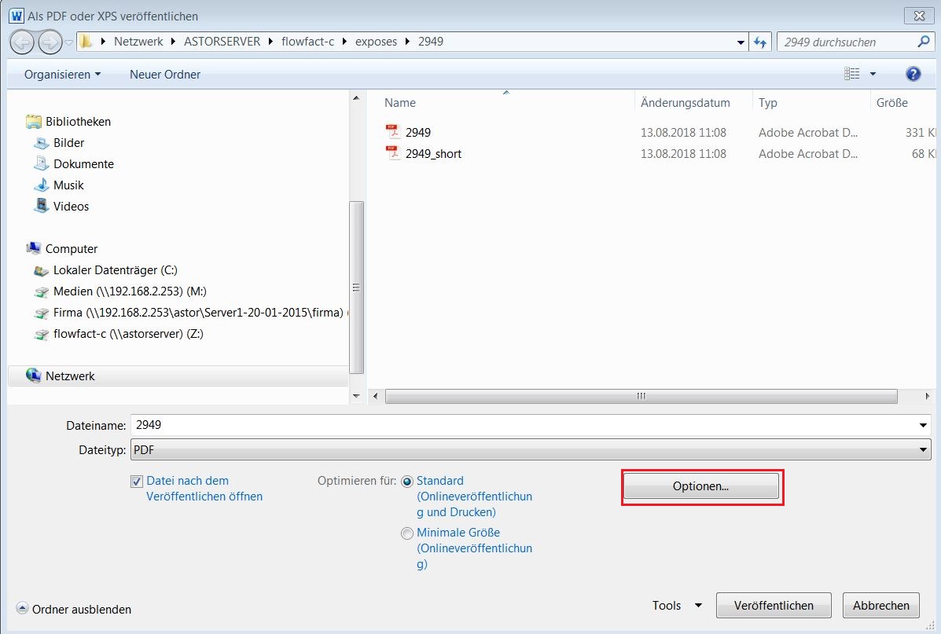Select the 2949 PDF file
Image resolution: width=941 pixels, height=634 pixels.
(x=417, y=133)
